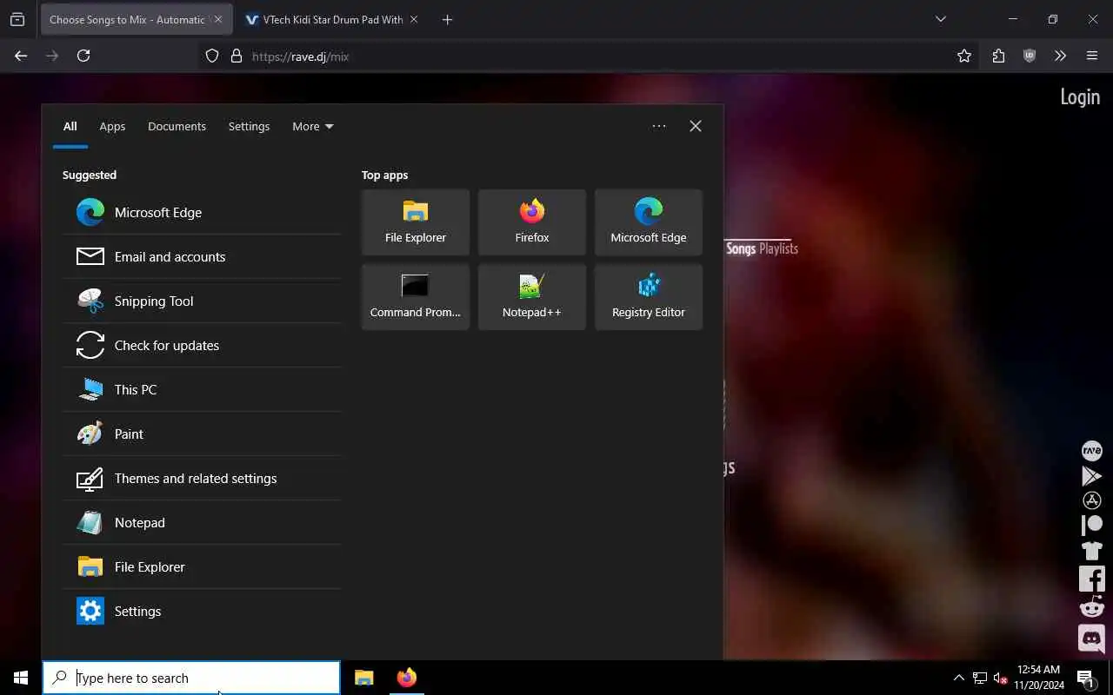
Task: Open Discord link on rave.dj sidebar
Action: pos(1091,639)
